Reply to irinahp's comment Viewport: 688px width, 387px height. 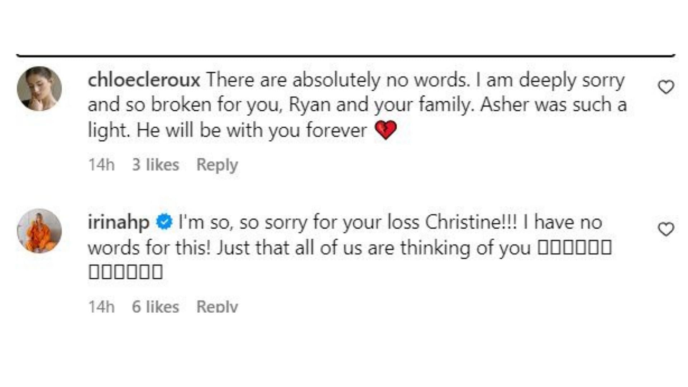pyautogui.click(x=217, y=306)
